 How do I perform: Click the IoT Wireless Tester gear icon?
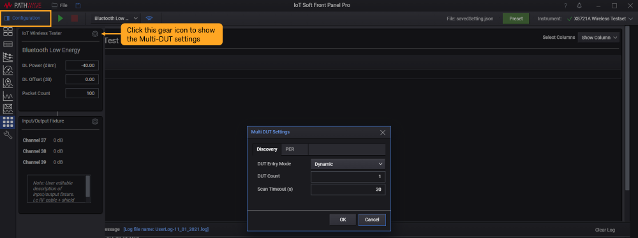[95, 34]
